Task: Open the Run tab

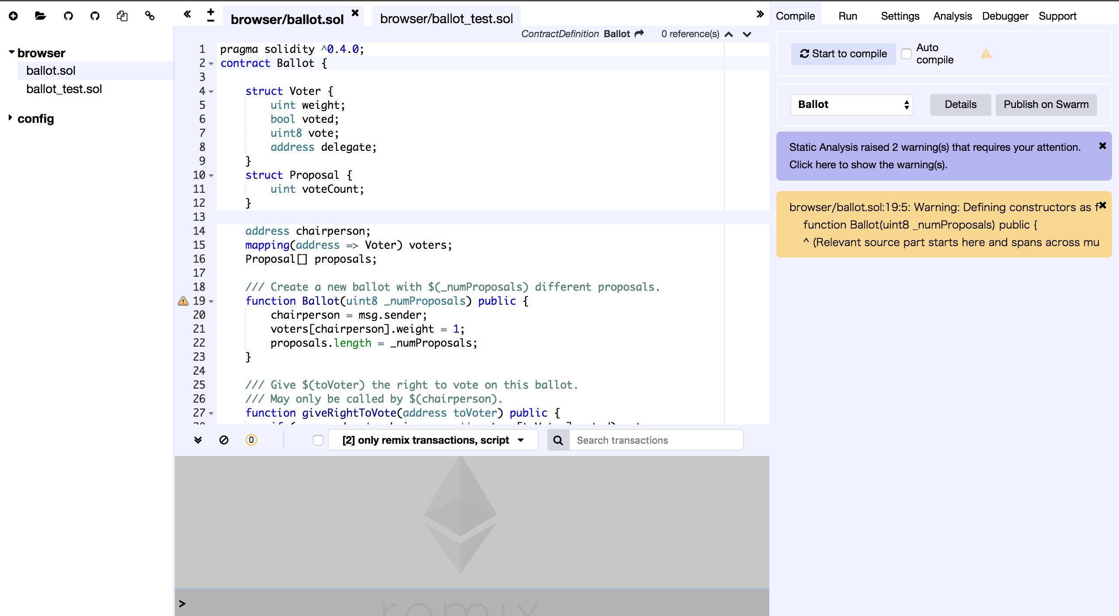Action: 848,16
